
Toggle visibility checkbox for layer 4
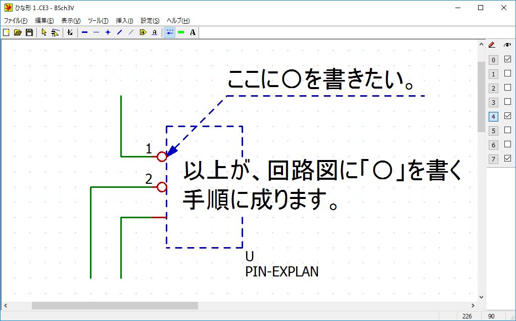click(507, 115)
